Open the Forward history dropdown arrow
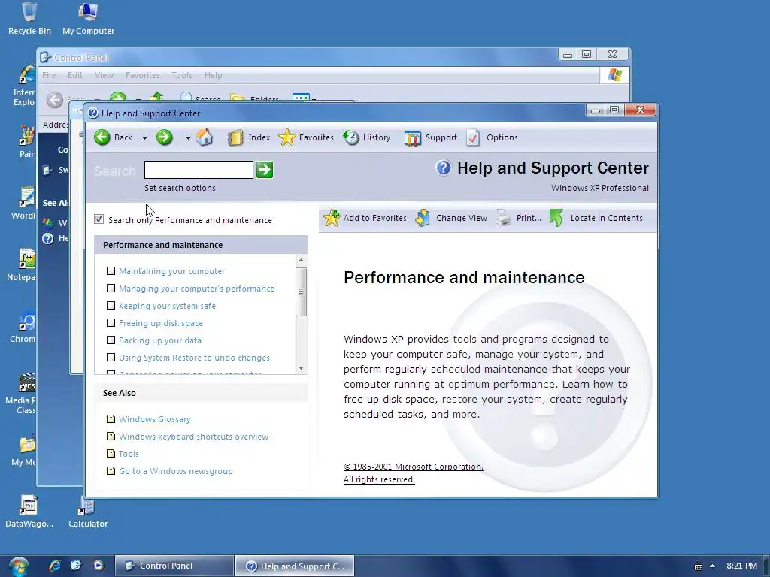This screenshot has width=770, height=577. click(187, 138)
